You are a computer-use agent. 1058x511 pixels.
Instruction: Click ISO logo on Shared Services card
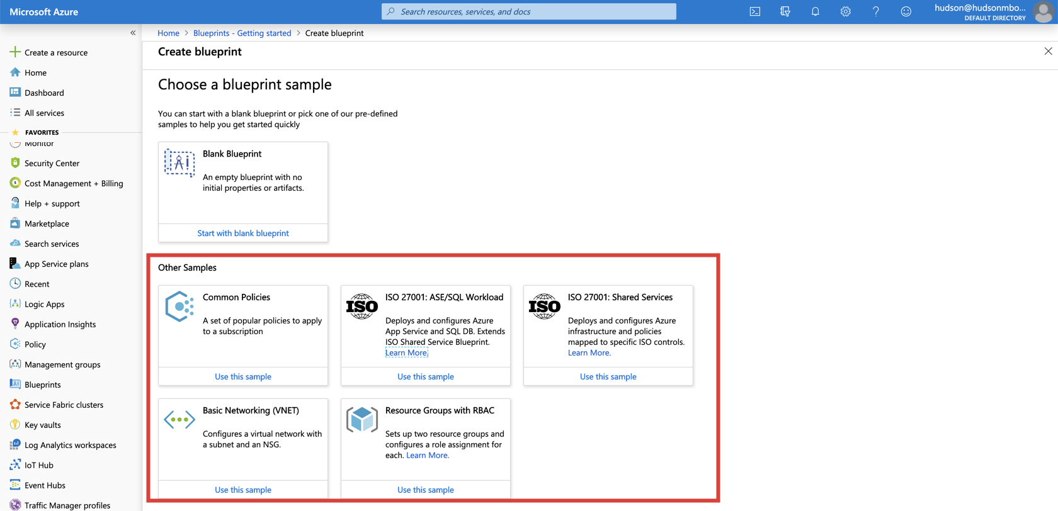coord(545,306)
